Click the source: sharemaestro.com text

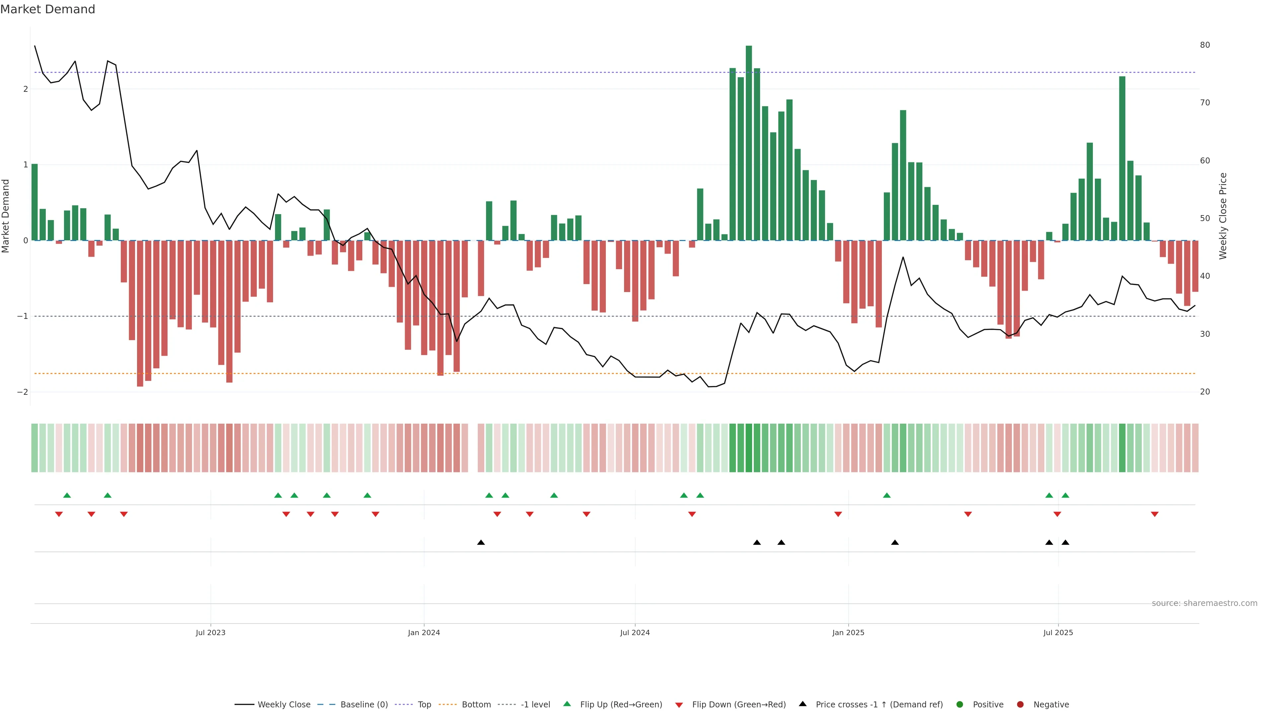coord(1204,603)
